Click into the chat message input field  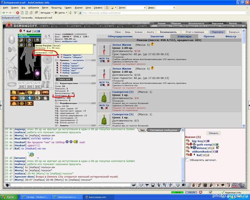tap(70, 185)
